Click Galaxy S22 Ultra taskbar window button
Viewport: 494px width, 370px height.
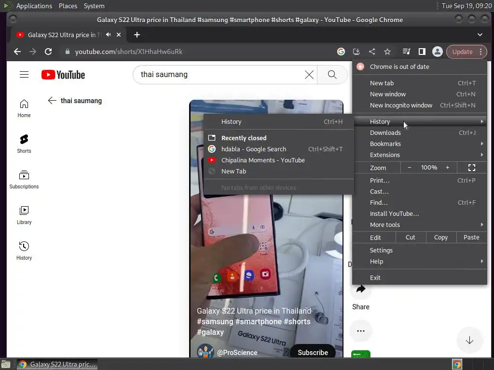tap(57, 364)
